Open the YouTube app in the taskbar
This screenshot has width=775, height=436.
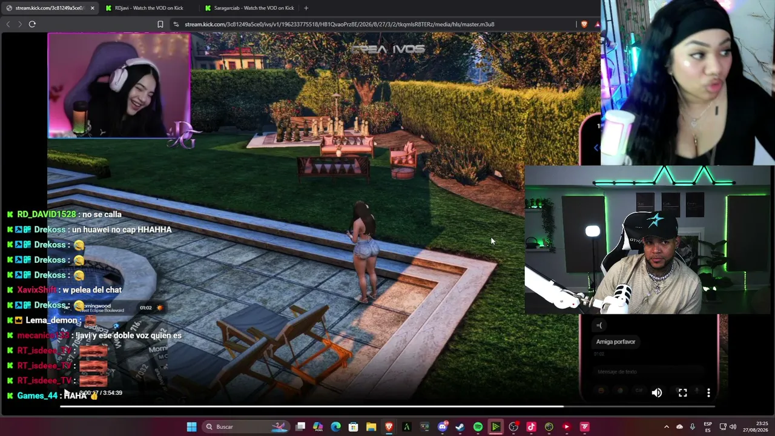pyautogui.click(x=567, y=427)
